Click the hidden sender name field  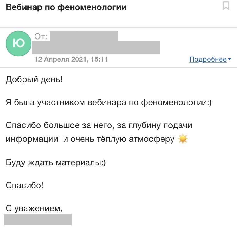pos(84,36)
